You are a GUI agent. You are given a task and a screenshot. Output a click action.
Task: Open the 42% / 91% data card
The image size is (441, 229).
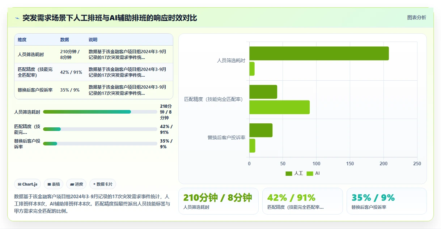tap(302, 201)
